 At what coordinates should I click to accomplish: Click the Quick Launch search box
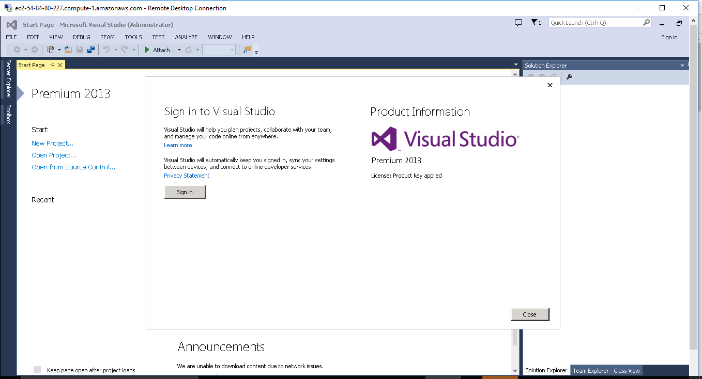pos(594,23)
